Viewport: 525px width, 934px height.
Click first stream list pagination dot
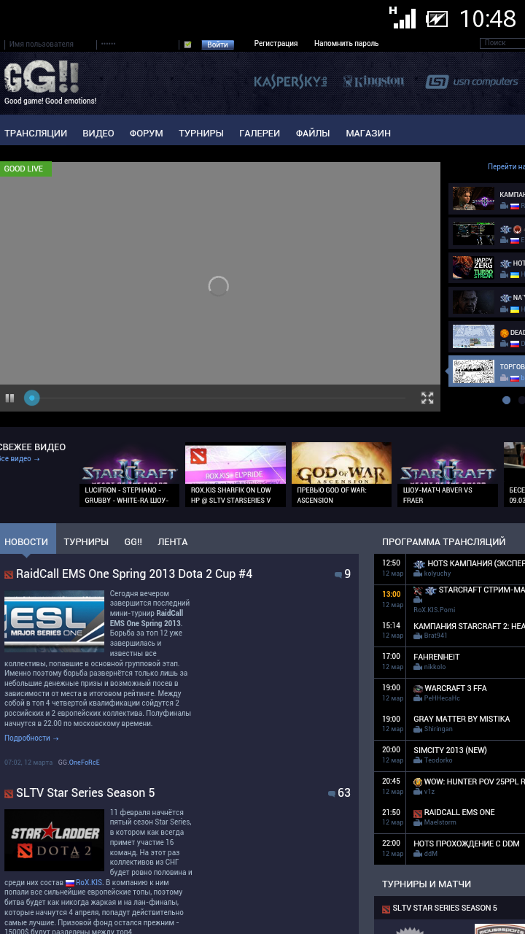(x=507, y=400)
